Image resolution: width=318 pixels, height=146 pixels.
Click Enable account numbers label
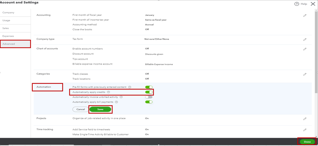pos(88,49)
